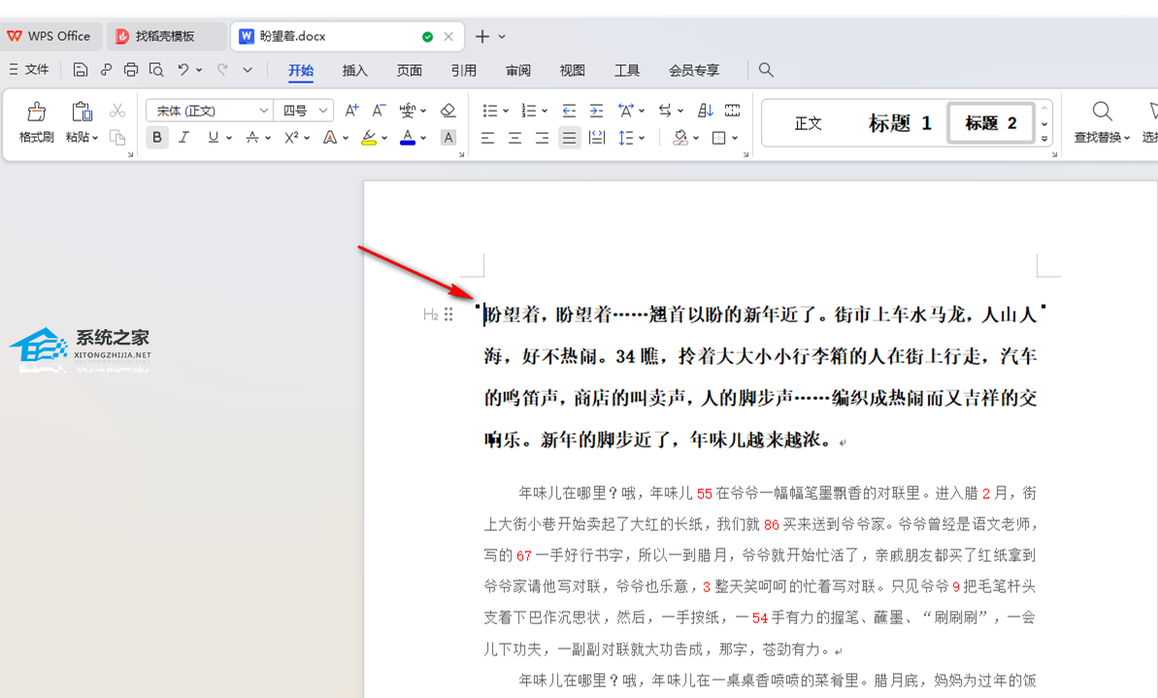Undo the last action
This screenshot has width=1158, height=698.
click(x=183, y=70)
